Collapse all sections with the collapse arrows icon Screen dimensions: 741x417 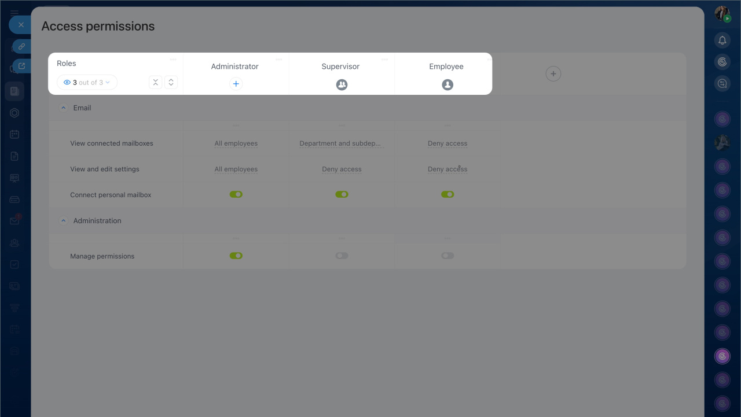pos(155,82)
